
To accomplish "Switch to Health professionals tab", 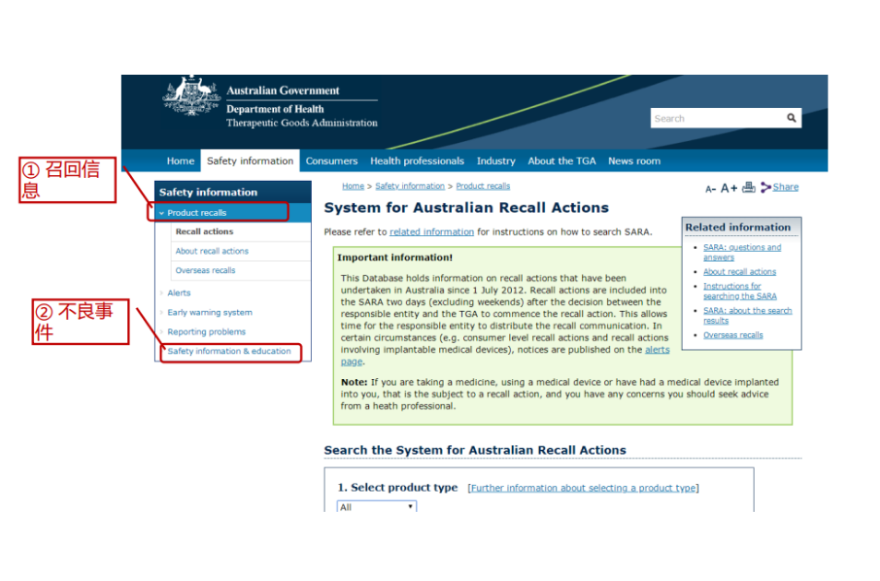I will (417, 161).
